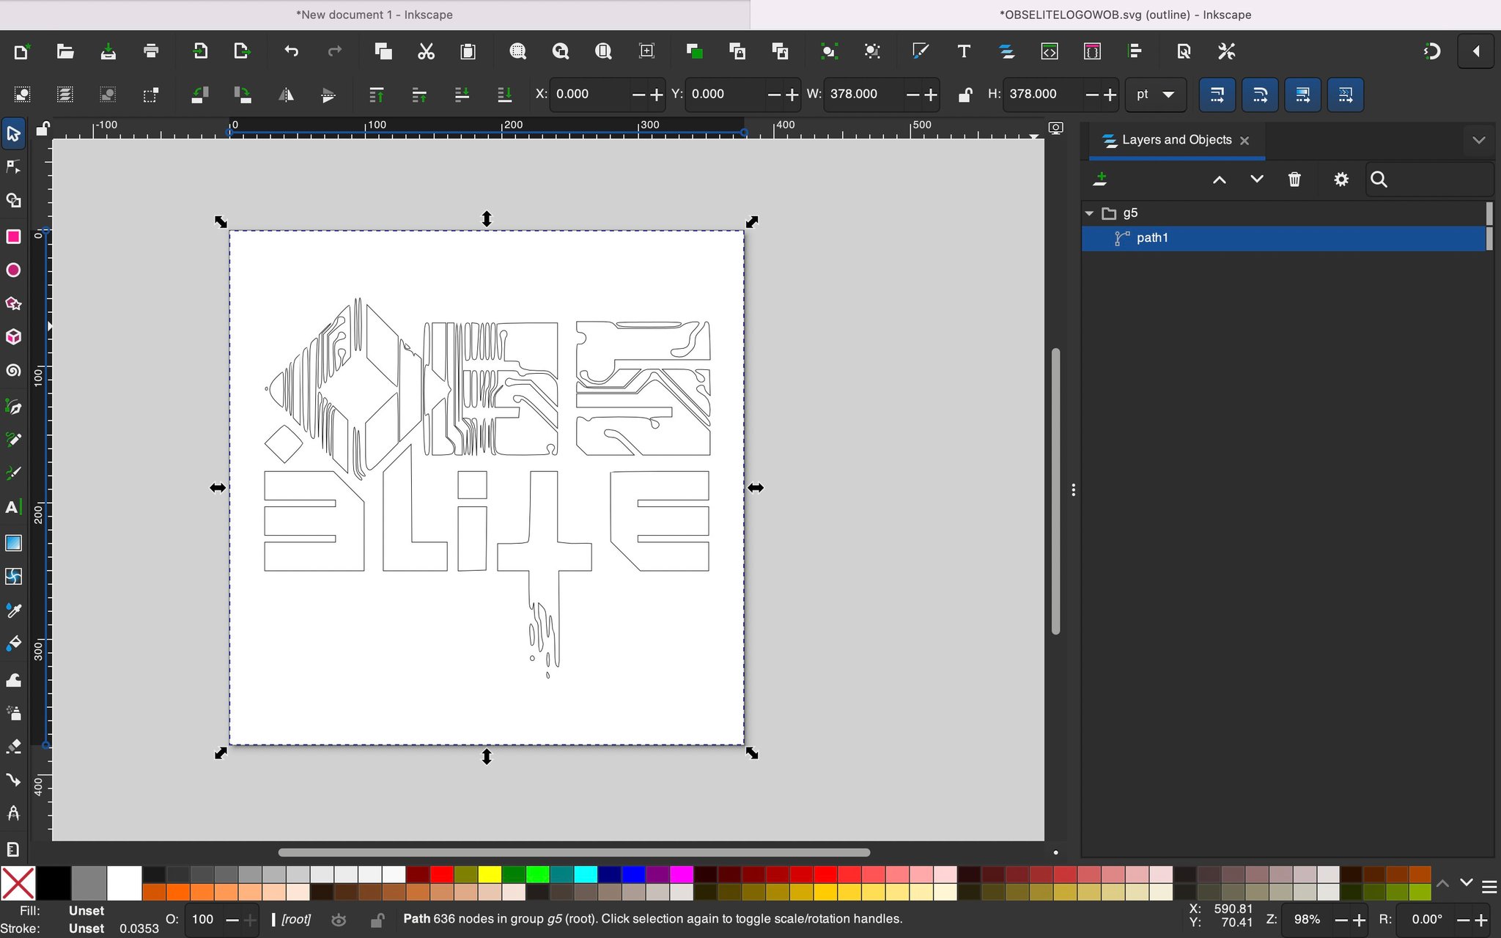Delete selected layer with trash icon
Image resolution: width=1501 pixels, height=938 pixels.
pos(1294,180)
